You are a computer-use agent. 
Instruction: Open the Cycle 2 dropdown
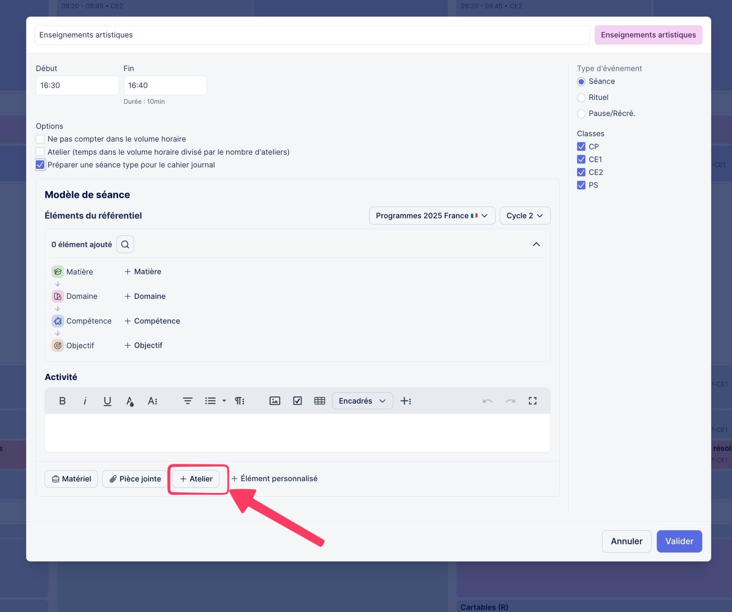525,216
